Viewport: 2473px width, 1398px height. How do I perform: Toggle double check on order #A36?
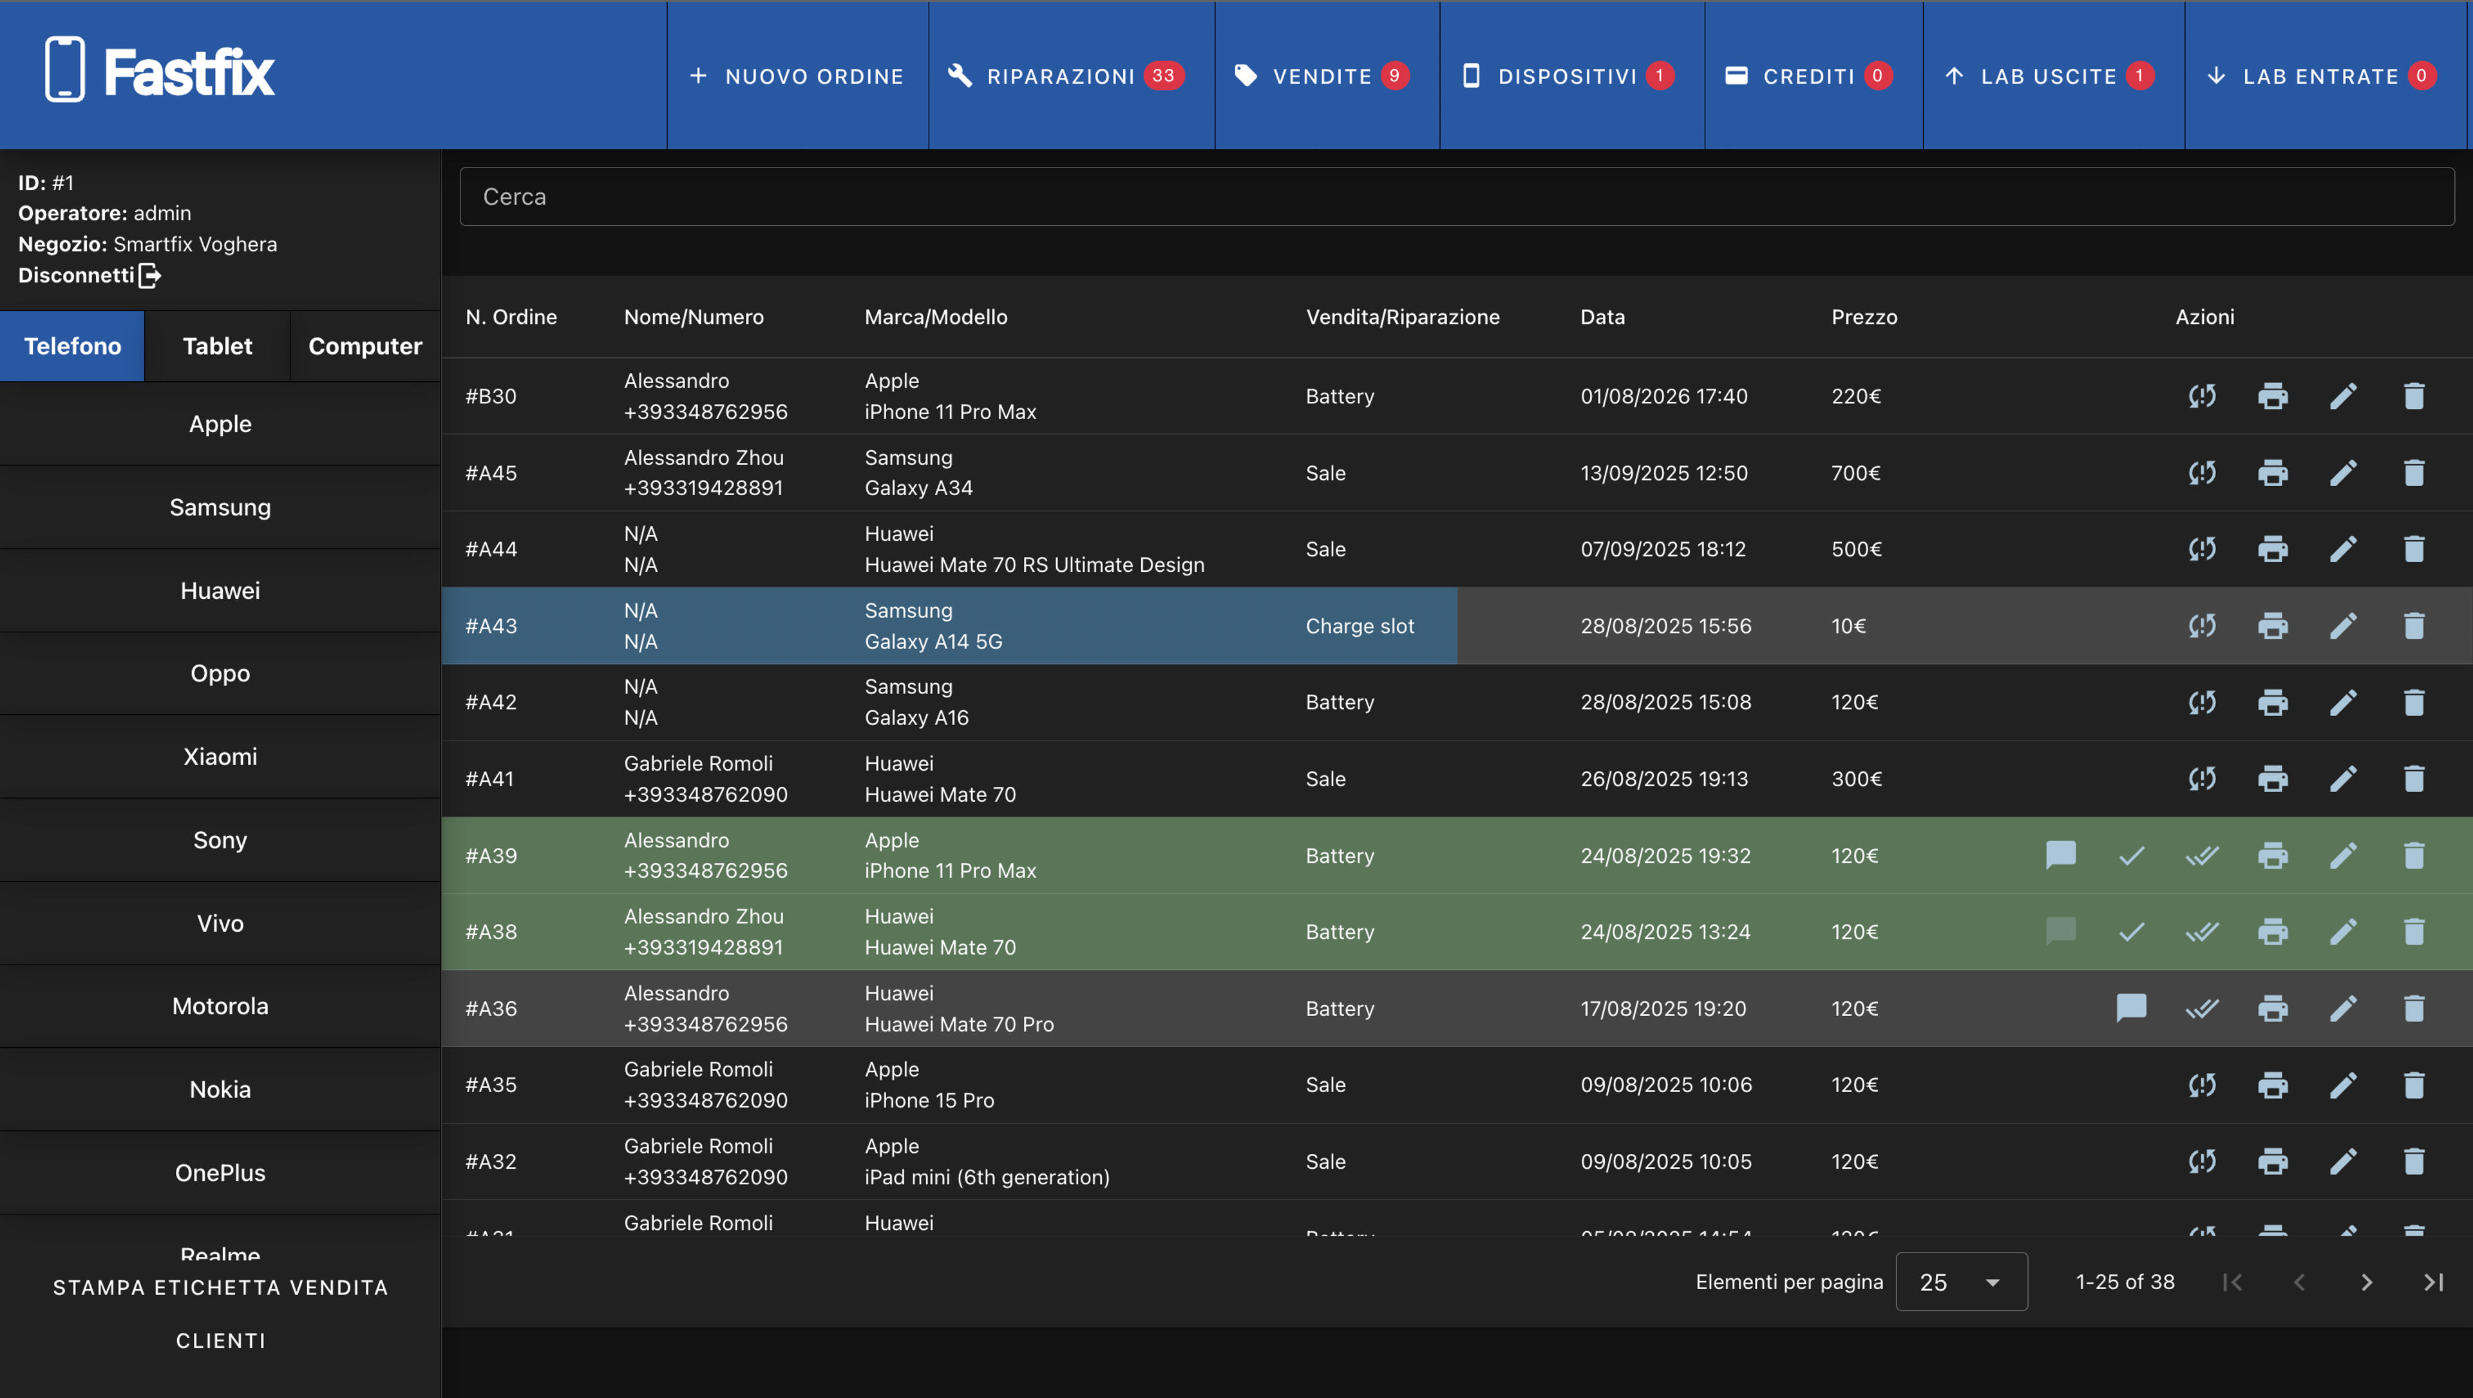2203,1008
